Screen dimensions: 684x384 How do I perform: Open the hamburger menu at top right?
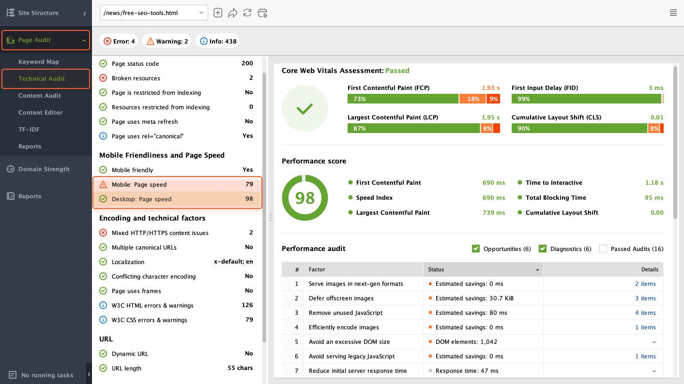point(673,13)
